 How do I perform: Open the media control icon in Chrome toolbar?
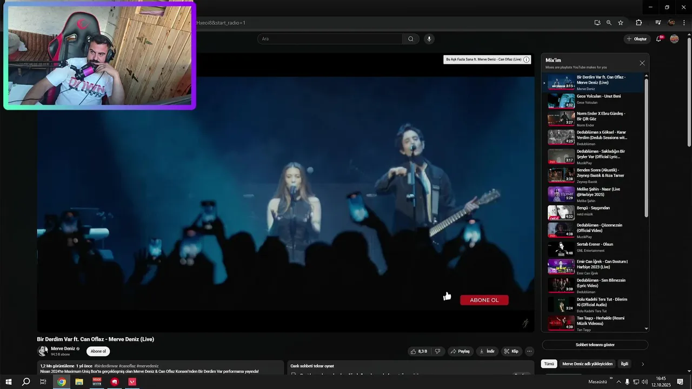point(658,23)
